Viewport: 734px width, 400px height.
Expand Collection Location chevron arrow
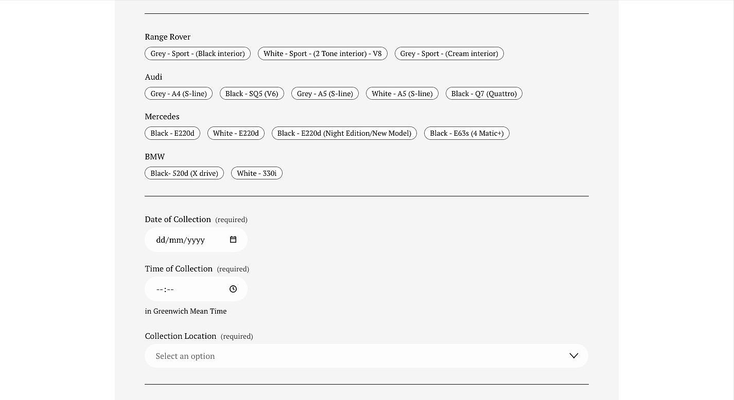(x=573, y=356)
